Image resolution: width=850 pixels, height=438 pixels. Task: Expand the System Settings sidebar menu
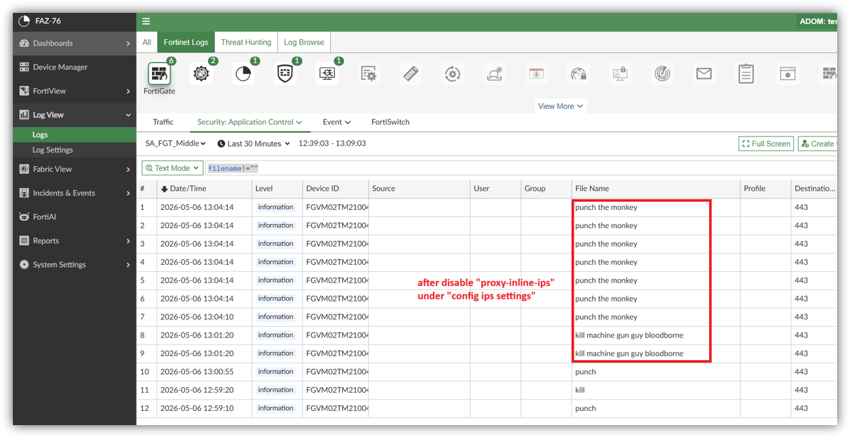75,265
